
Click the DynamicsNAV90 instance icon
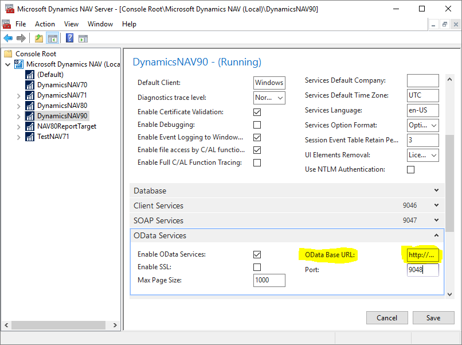[30, 116]
